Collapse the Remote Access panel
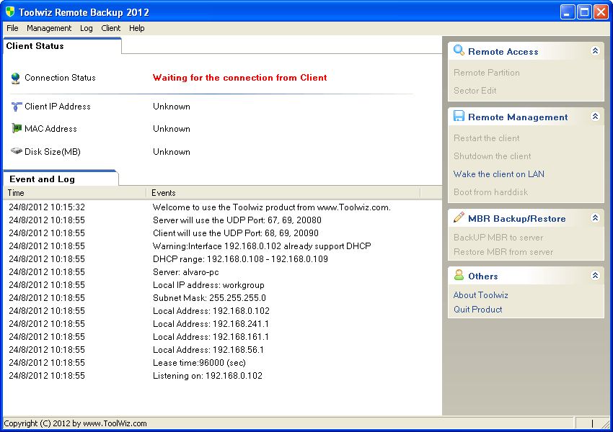 click(x=595, y=50)
